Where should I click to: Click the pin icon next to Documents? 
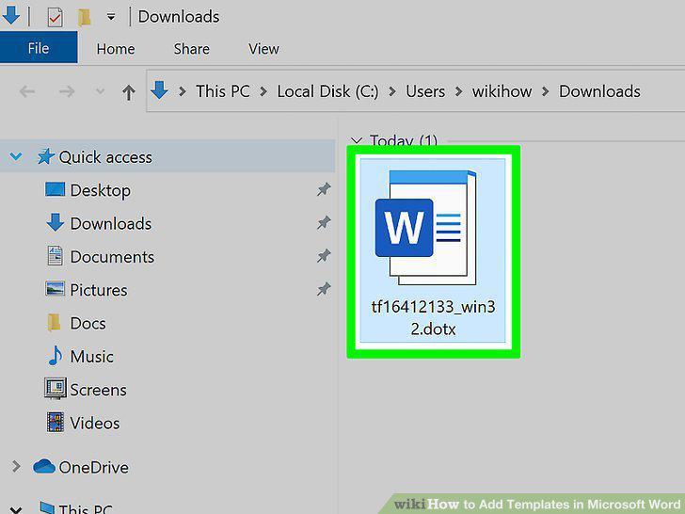324,256
